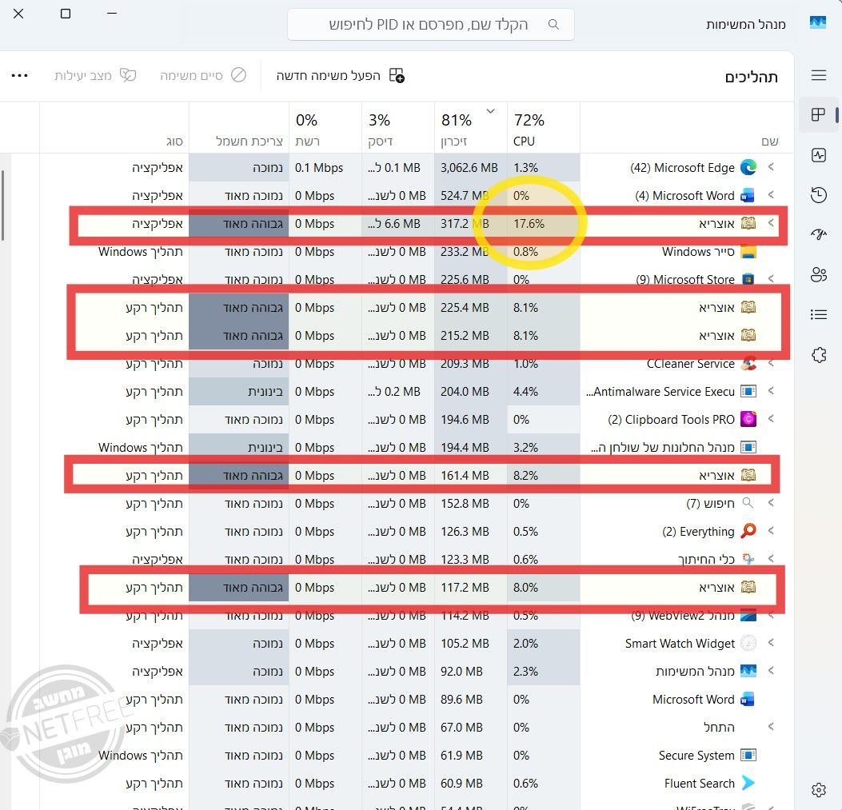Select the Clipboard Tools PRO icon
This screenshot has height=810, width=842.
click(x=748, y=419)
